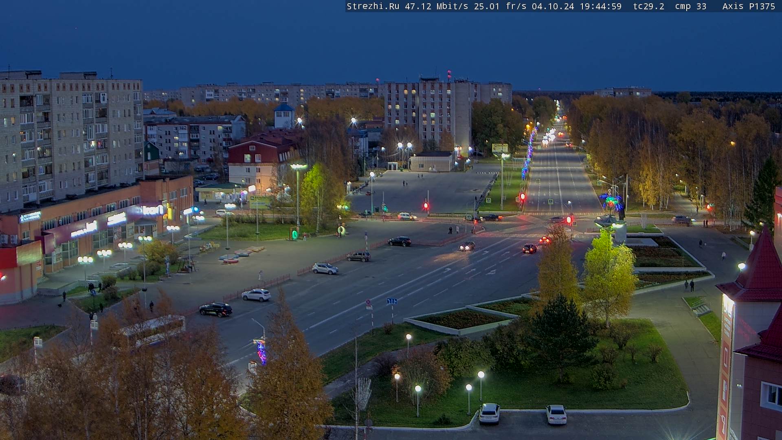Click the Strezhi.Ru overlay text

[373, 6]
